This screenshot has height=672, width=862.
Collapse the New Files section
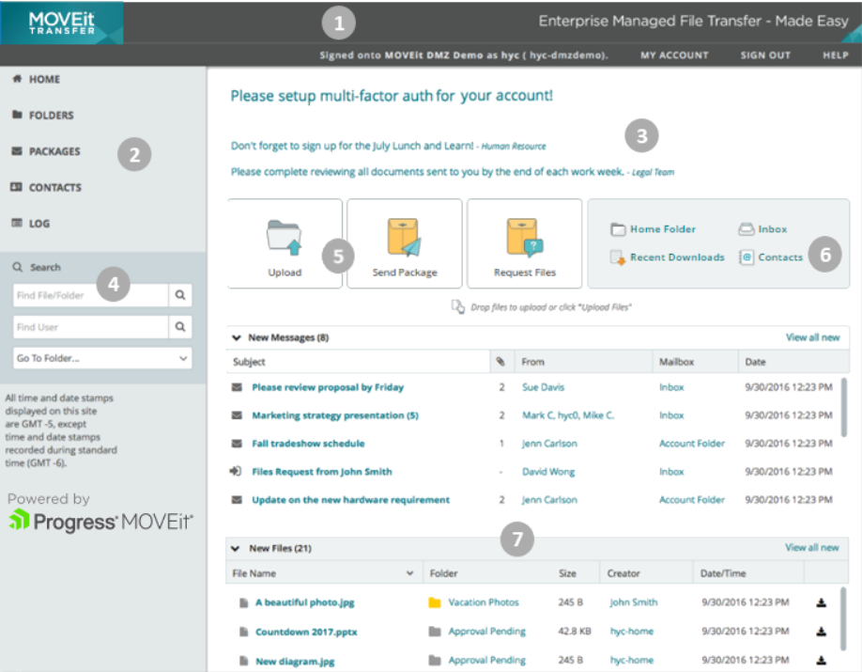point(235,548)
